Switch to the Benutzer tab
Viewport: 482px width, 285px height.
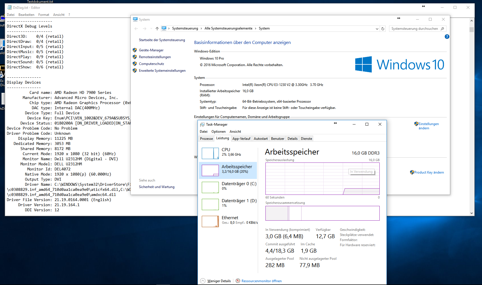pyautogui.click(x=278, y=139)
